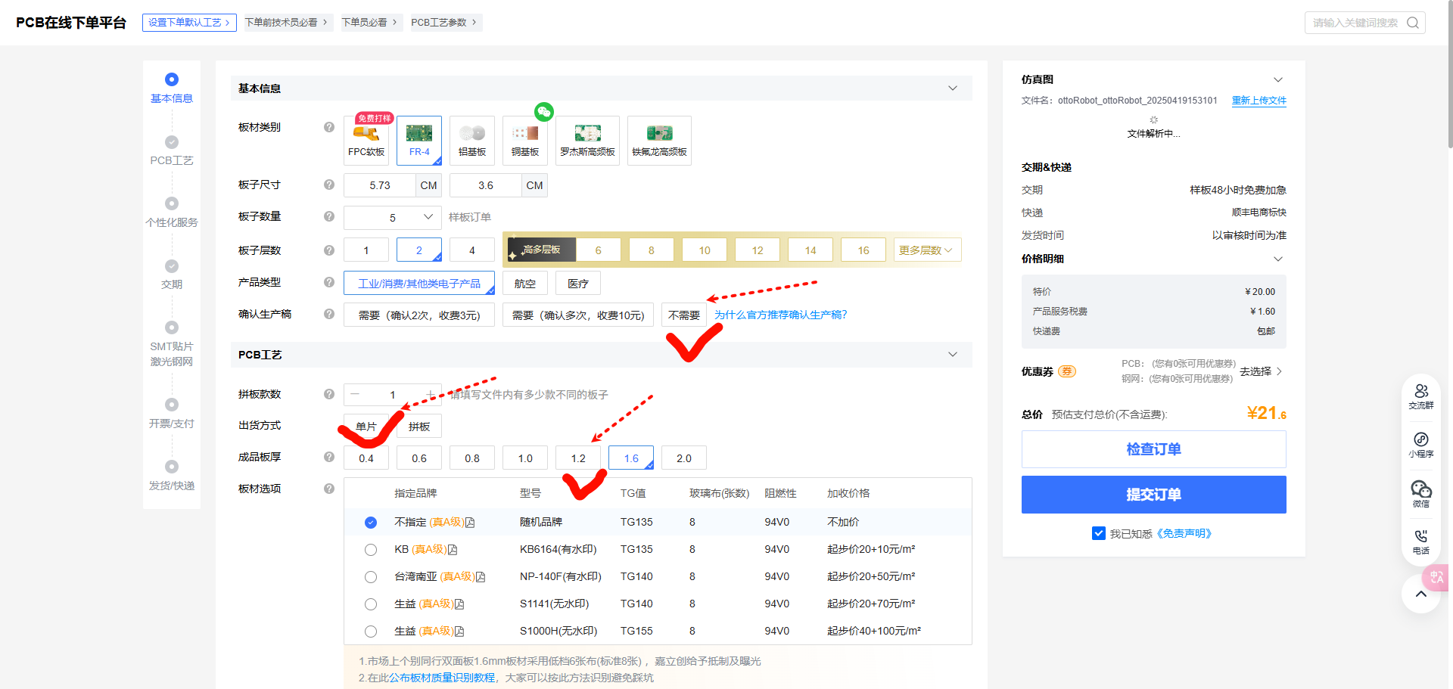
Task: Open document icon next to KB (真A级)
Action: (453, 550)
